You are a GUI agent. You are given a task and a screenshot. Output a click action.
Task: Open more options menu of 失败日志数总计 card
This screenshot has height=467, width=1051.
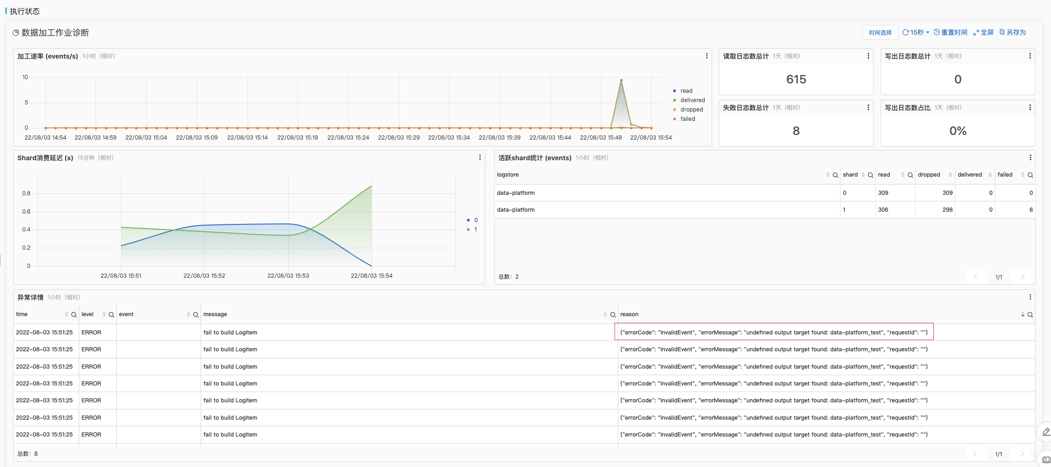[868, 108]
